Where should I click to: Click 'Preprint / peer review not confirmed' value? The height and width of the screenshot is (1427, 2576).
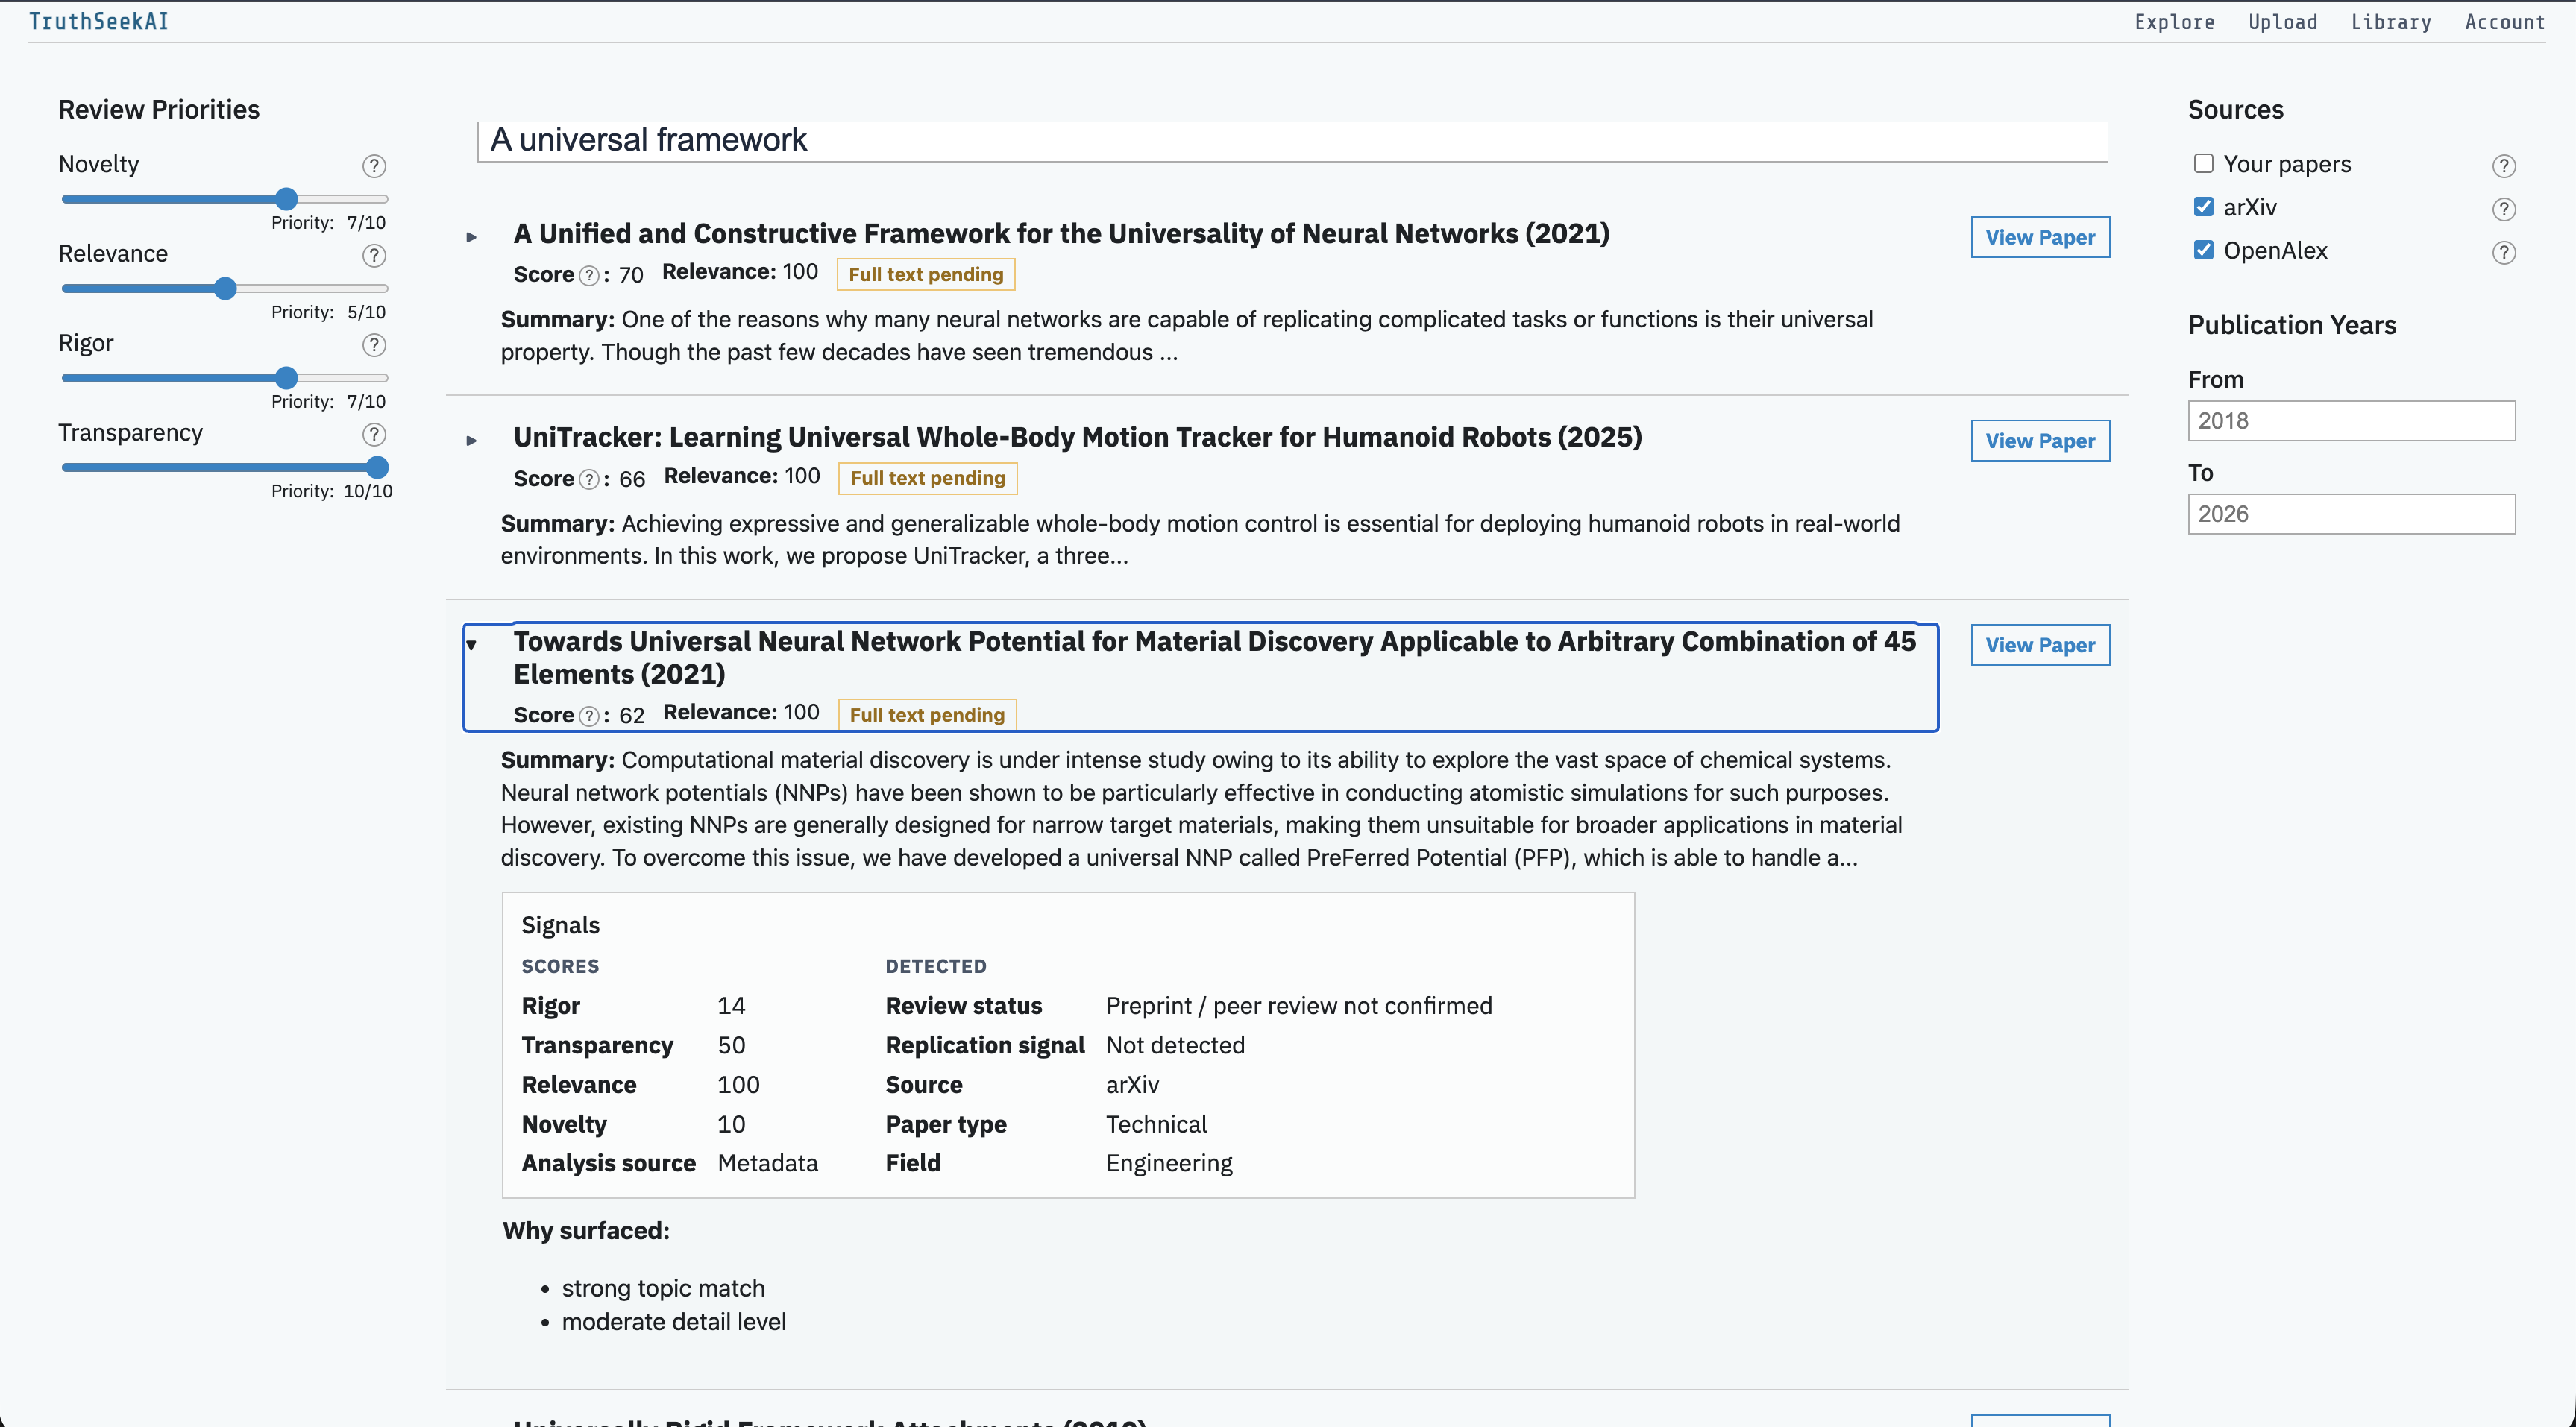pyautogui.click(x=1299, y=1006)
